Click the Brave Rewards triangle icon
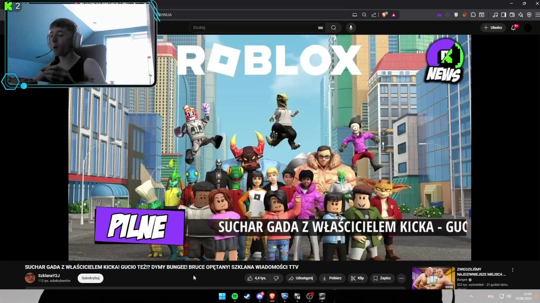This screenshot has width=540, height=303. [394, 15]
